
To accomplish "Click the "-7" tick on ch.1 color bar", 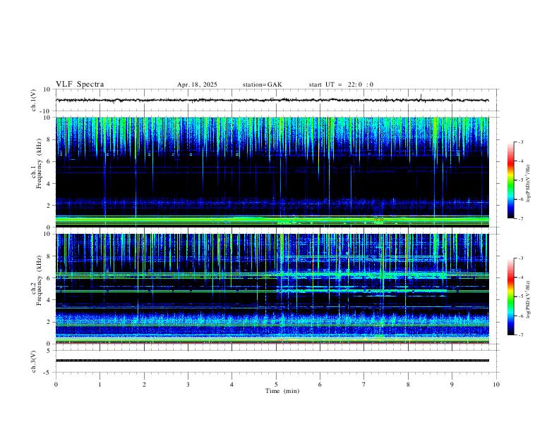I will pyautogui.click(x=520, y=218).
